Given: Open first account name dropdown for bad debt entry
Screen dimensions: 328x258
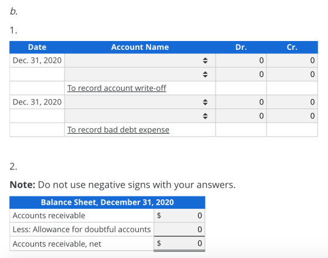Looking at the screenshot, I should pos(140,102).
